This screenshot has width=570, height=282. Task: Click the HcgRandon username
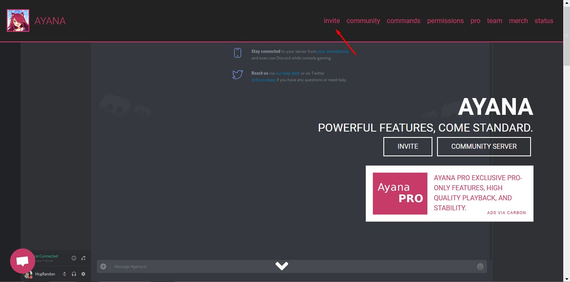pos(45,274)
